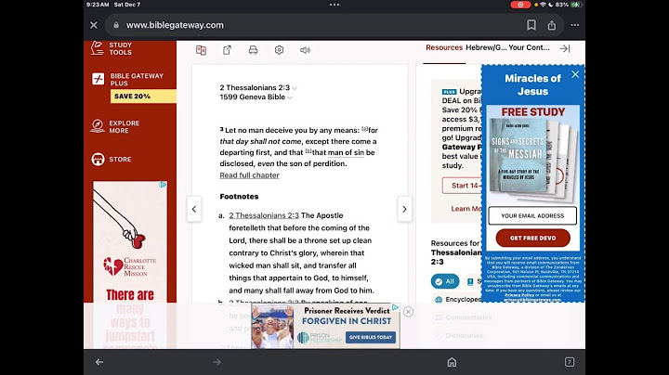Viewport: 669px width, 375px height.
Task: Click the Signs and Secrets book cover
Action: 518,156
